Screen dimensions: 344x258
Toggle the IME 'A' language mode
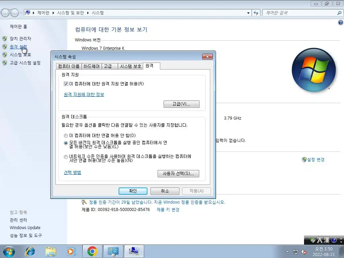pyautogui.click(x=320, y=241)
